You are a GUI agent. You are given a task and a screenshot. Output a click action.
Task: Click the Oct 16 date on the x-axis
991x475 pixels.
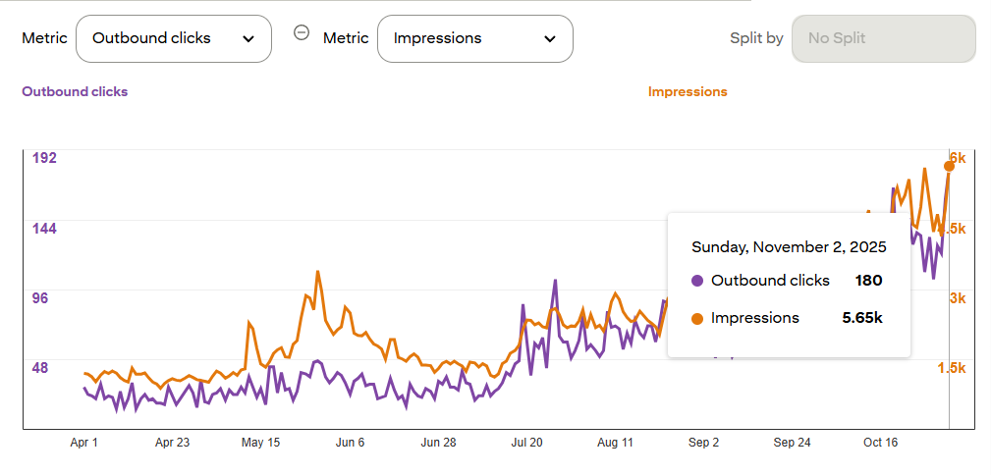pyautogui.click(x=880, y=443)
